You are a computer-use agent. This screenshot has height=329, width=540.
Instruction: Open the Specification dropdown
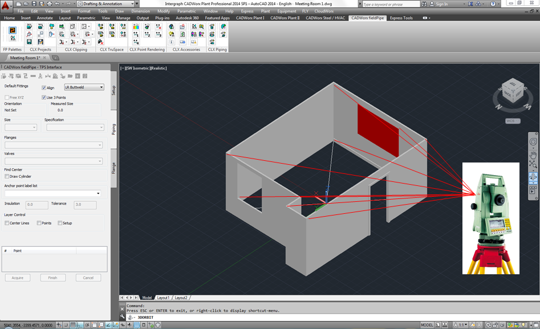[x=75, y=128]
